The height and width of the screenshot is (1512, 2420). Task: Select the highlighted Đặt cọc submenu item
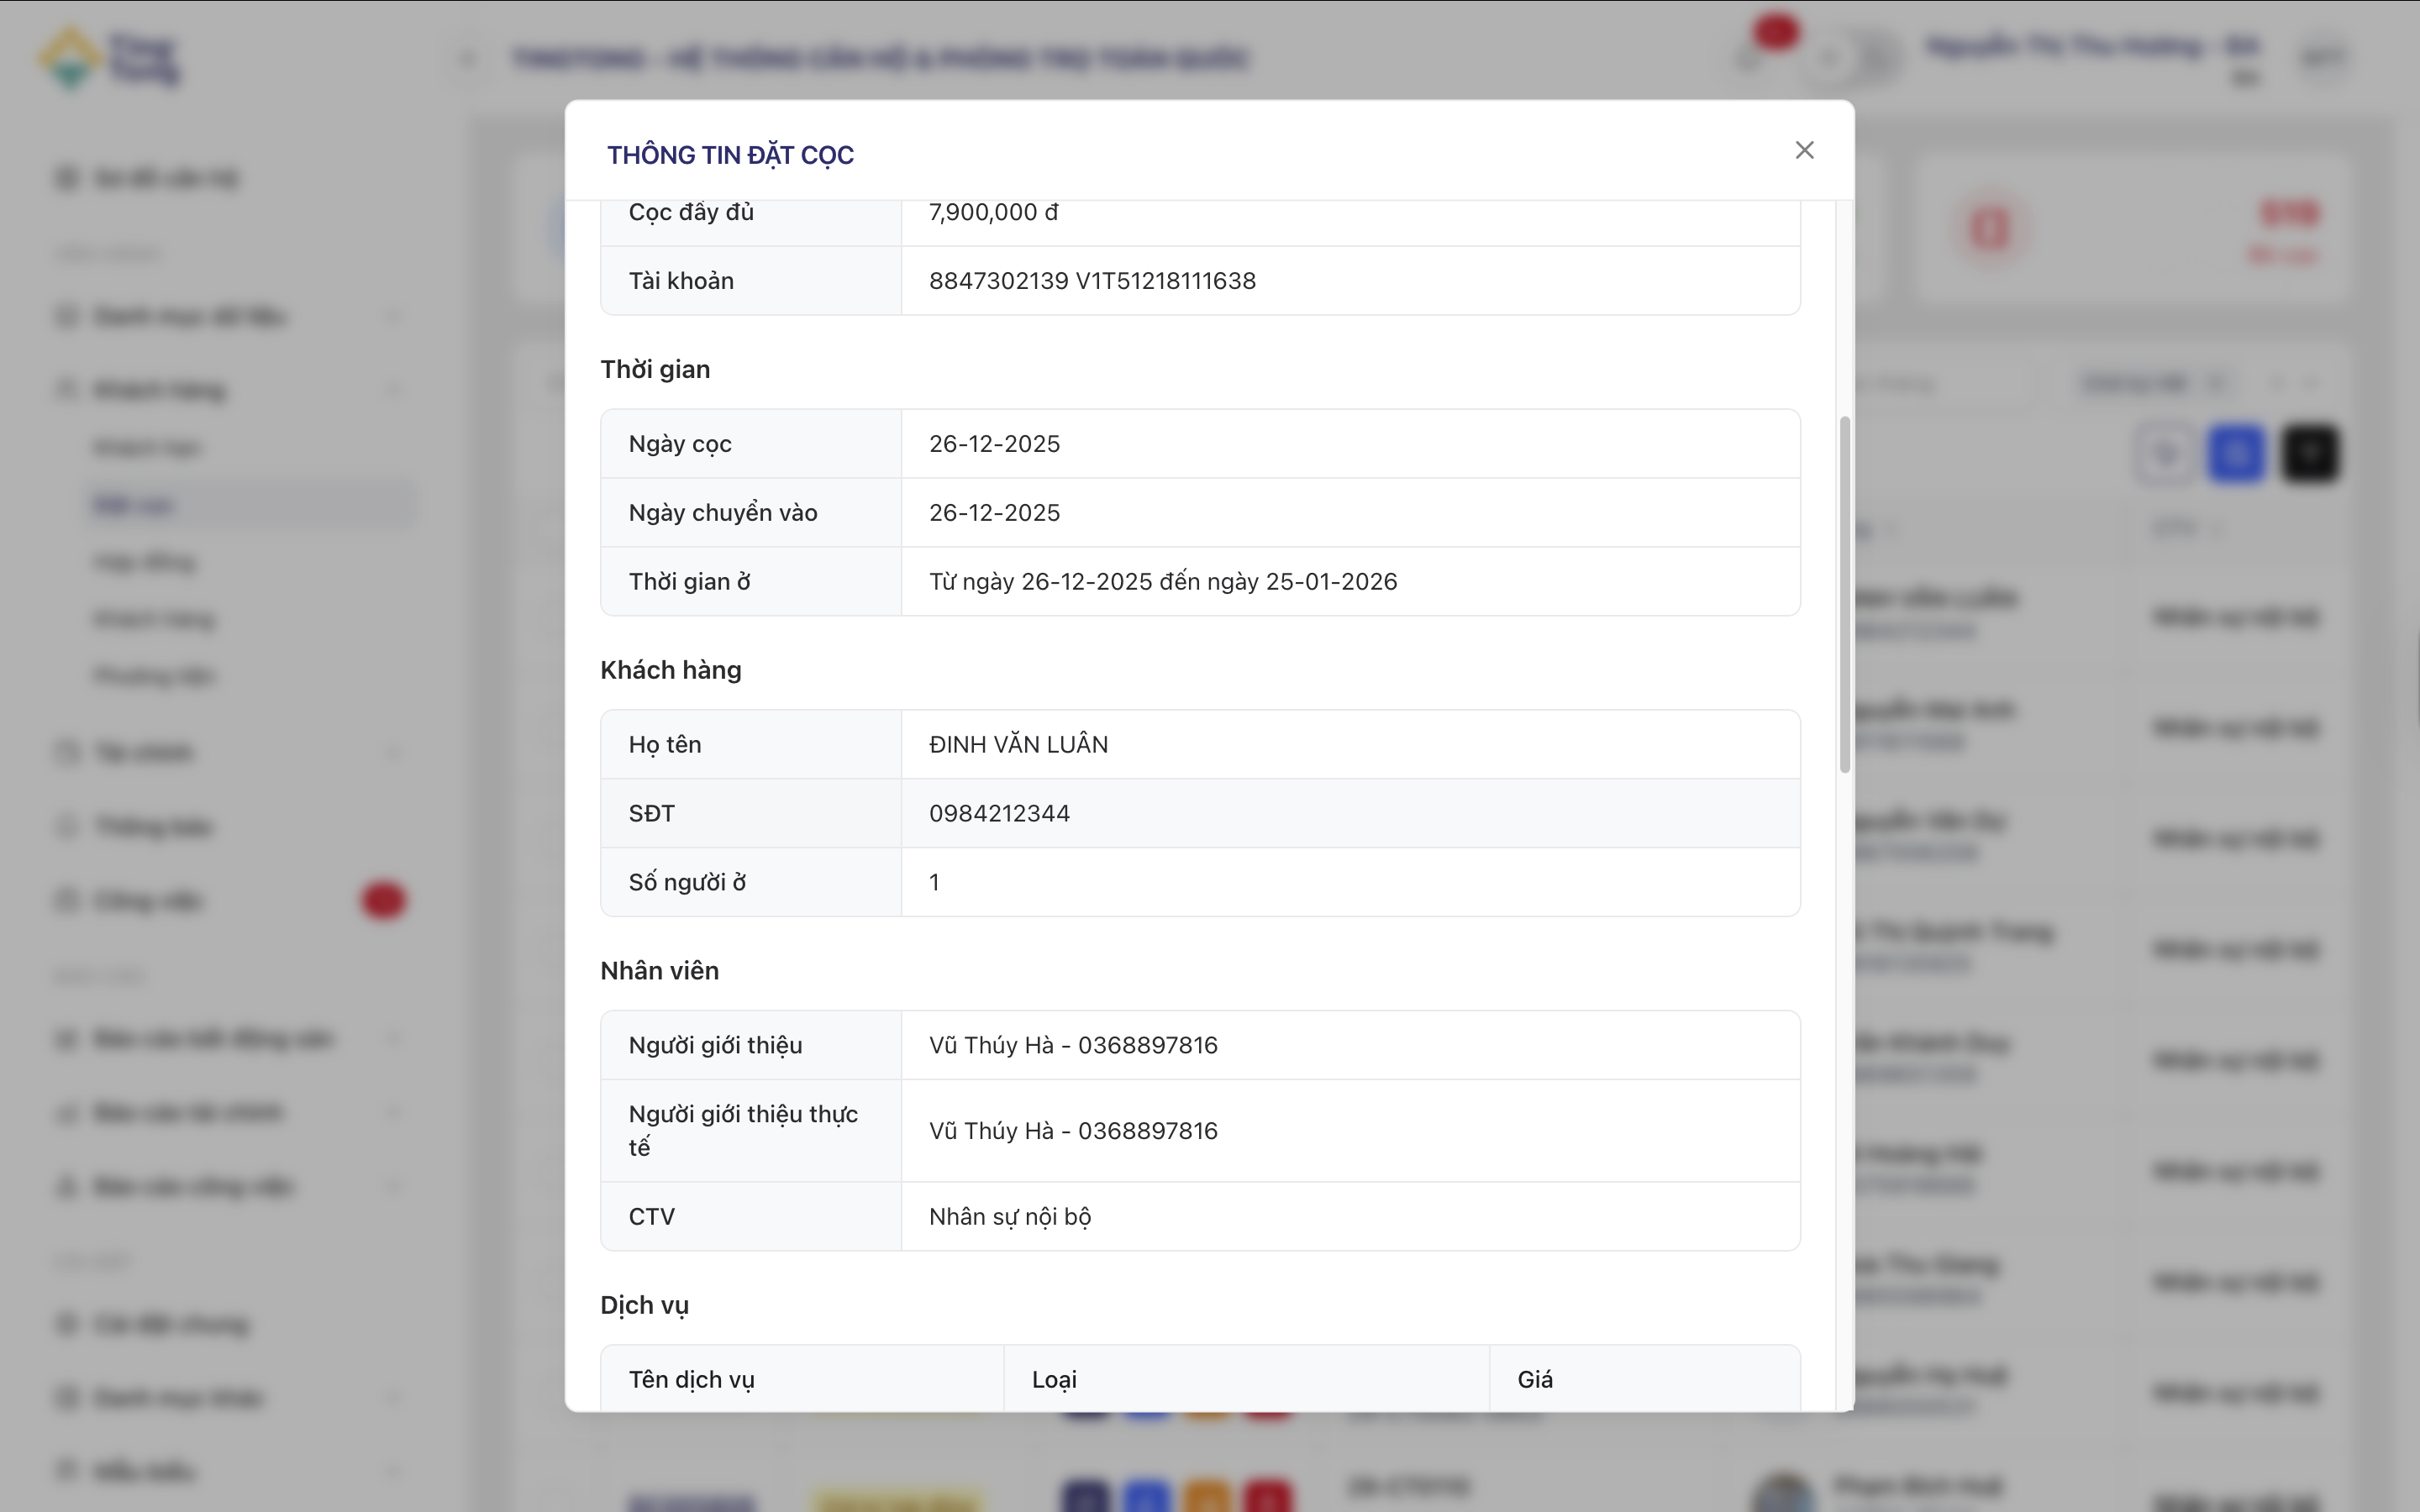pos(134,505)
